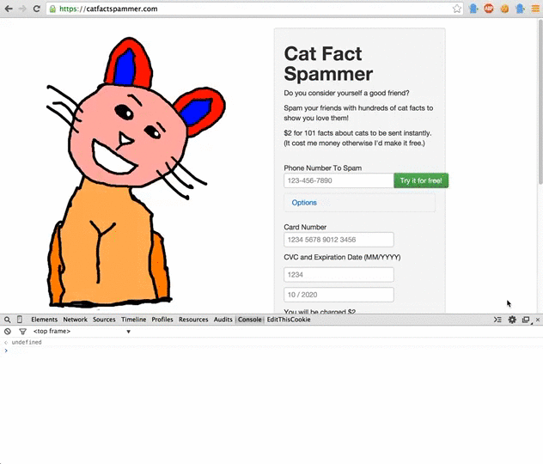The height and width of the screenshot is (464, 543).
Task: Expand the Options section
Action: pos(304,203)
